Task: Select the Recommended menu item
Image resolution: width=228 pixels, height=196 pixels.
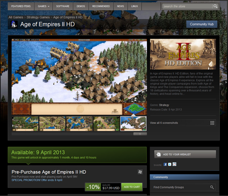Action: pyautogui.click(x=101, y=6)
